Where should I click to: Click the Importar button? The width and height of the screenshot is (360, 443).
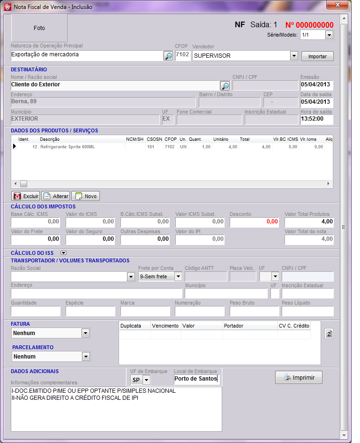317,56
